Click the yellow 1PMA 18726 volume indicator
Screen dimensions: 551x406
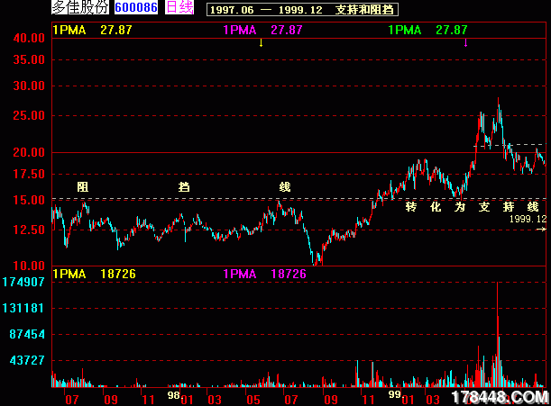coord(94,273)
